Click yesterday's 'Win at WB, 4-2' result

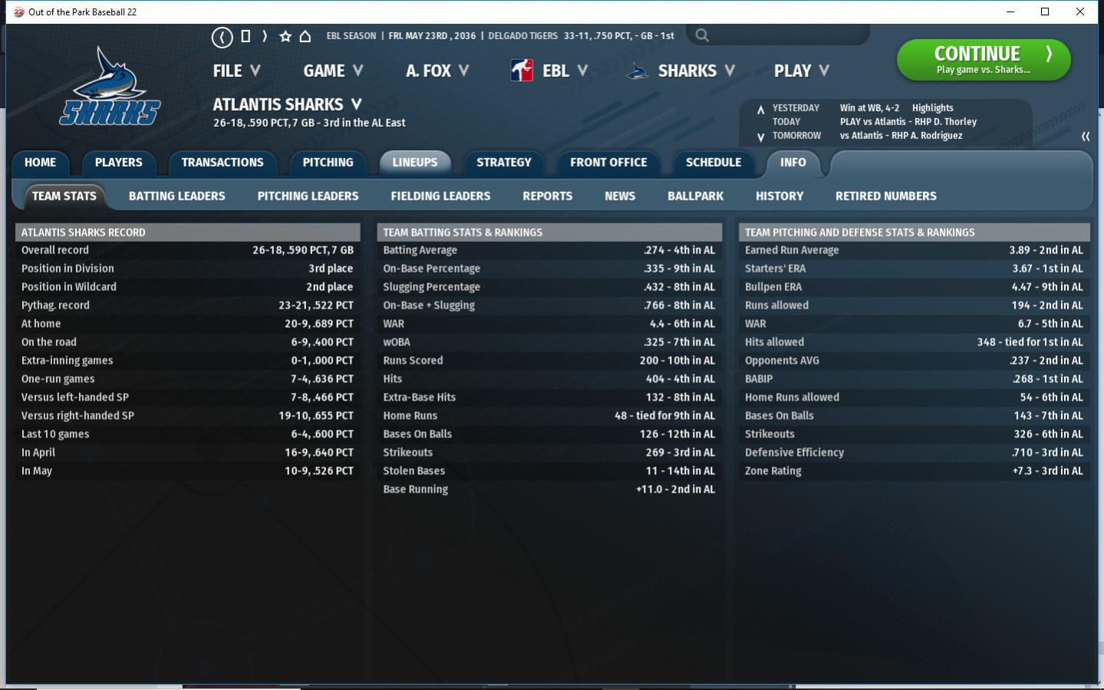pos(870,108)
